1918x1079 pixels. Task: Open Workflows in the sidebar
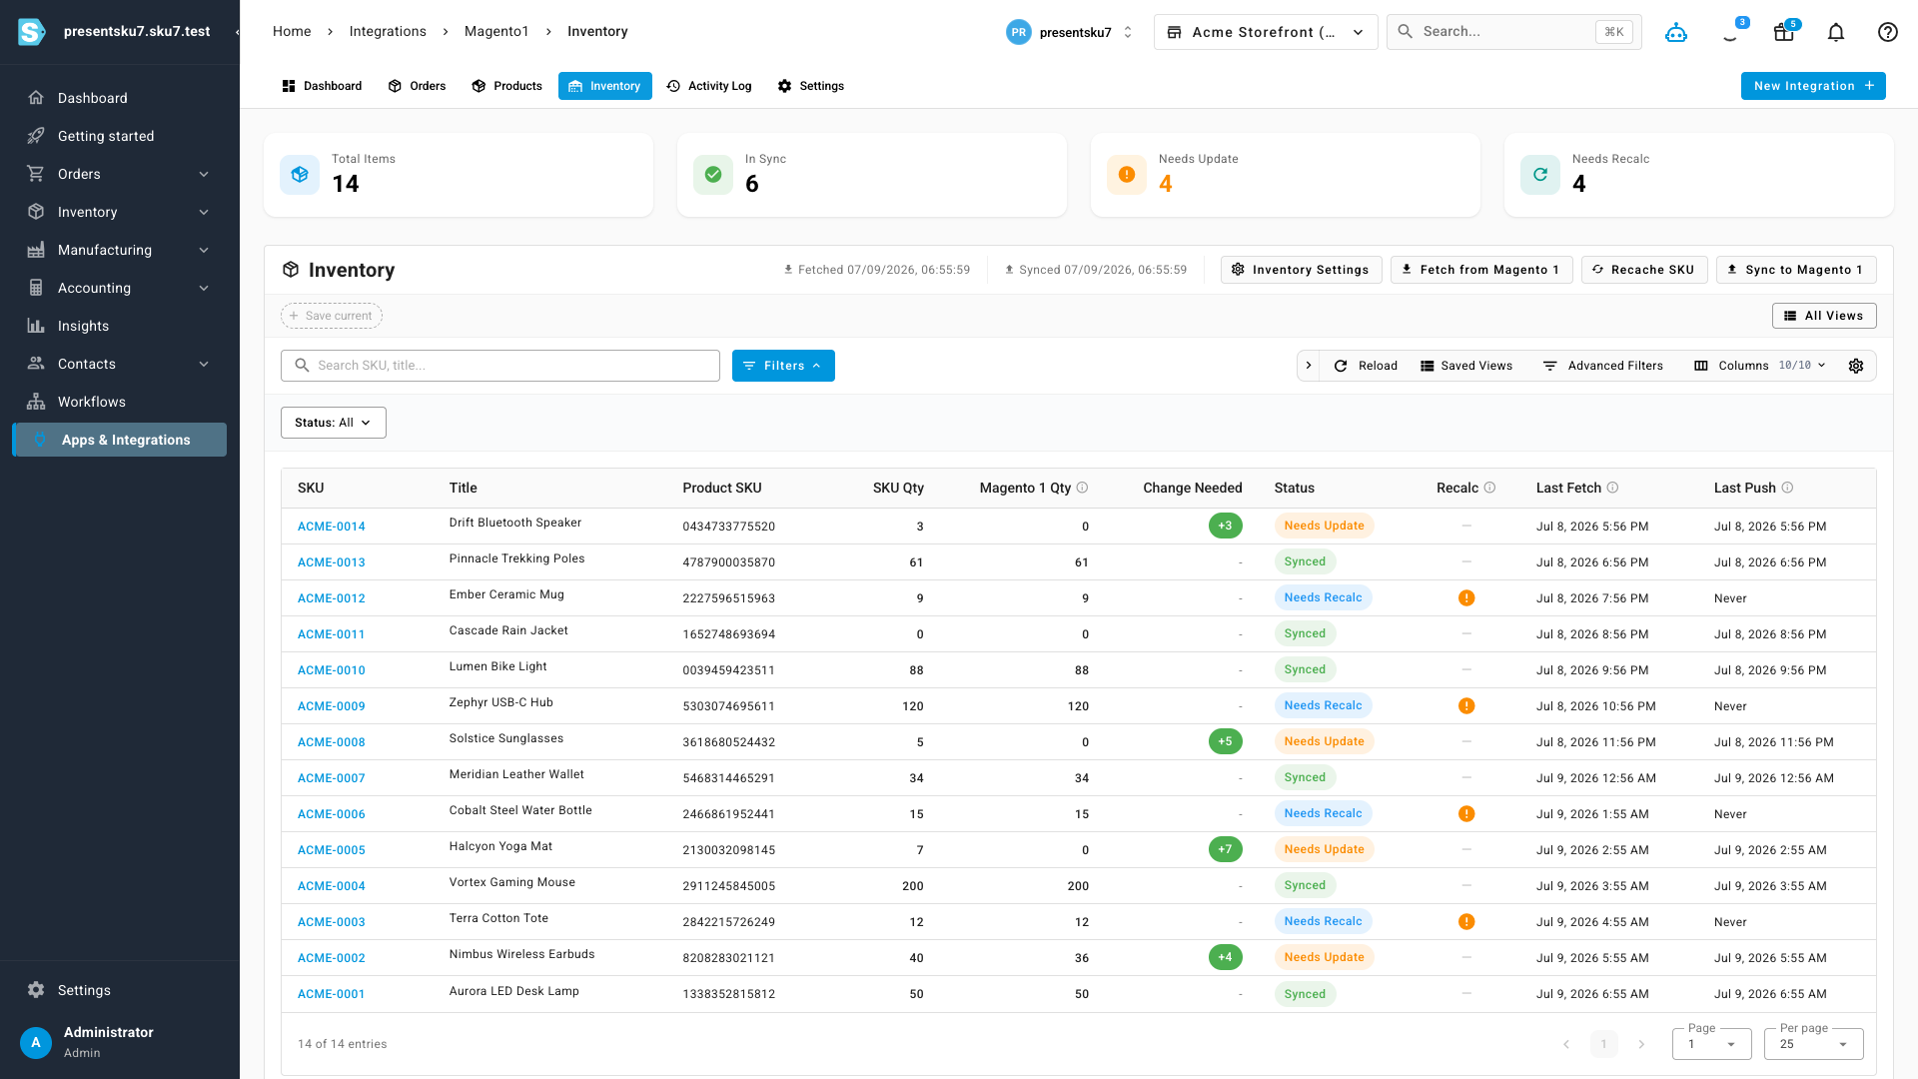pyautogui.click(x=120, y=402)
